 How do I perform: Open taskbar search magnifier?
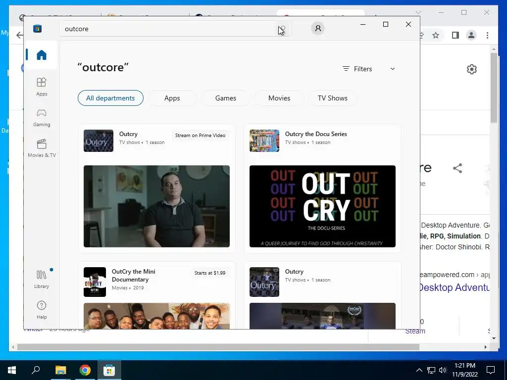point(36,370)
